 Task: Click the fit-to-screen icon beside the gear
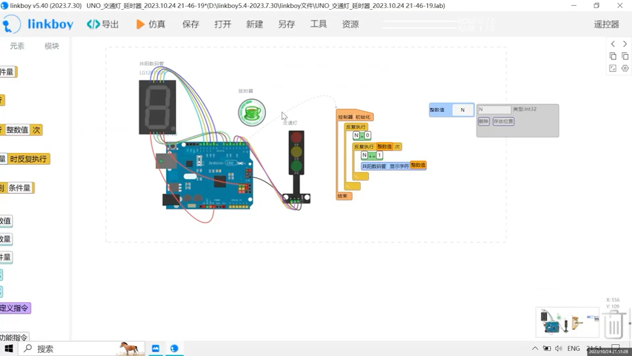(612, 68)
